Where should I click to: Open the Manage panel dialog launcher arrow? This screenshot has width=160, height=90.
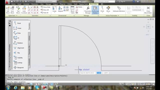click(x=98, y=15)
